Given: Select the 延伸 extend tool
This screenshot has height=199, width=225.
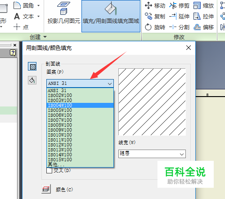Looking at the screenshot, I should (179, 16).
